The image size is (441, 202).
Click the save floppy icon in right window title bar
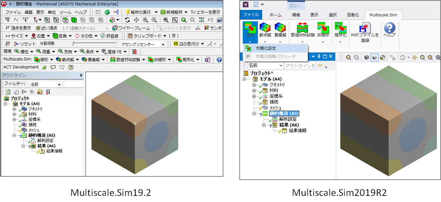coord(256,4)
